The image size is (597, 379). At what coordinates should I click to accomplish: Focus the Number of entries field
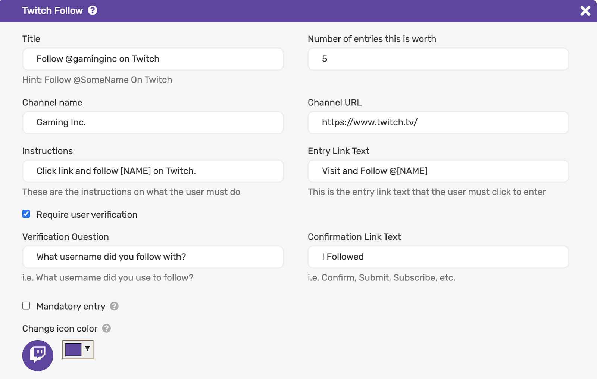(x=438, y=59)
